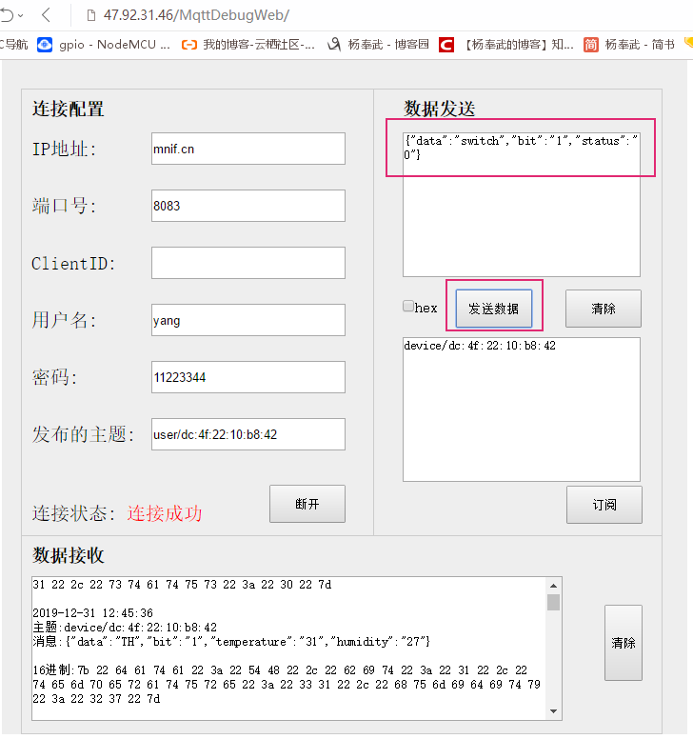Click the 密码 field showing 11223344
This screenshot has width=693, height=739.
click(x=248, y=377)
